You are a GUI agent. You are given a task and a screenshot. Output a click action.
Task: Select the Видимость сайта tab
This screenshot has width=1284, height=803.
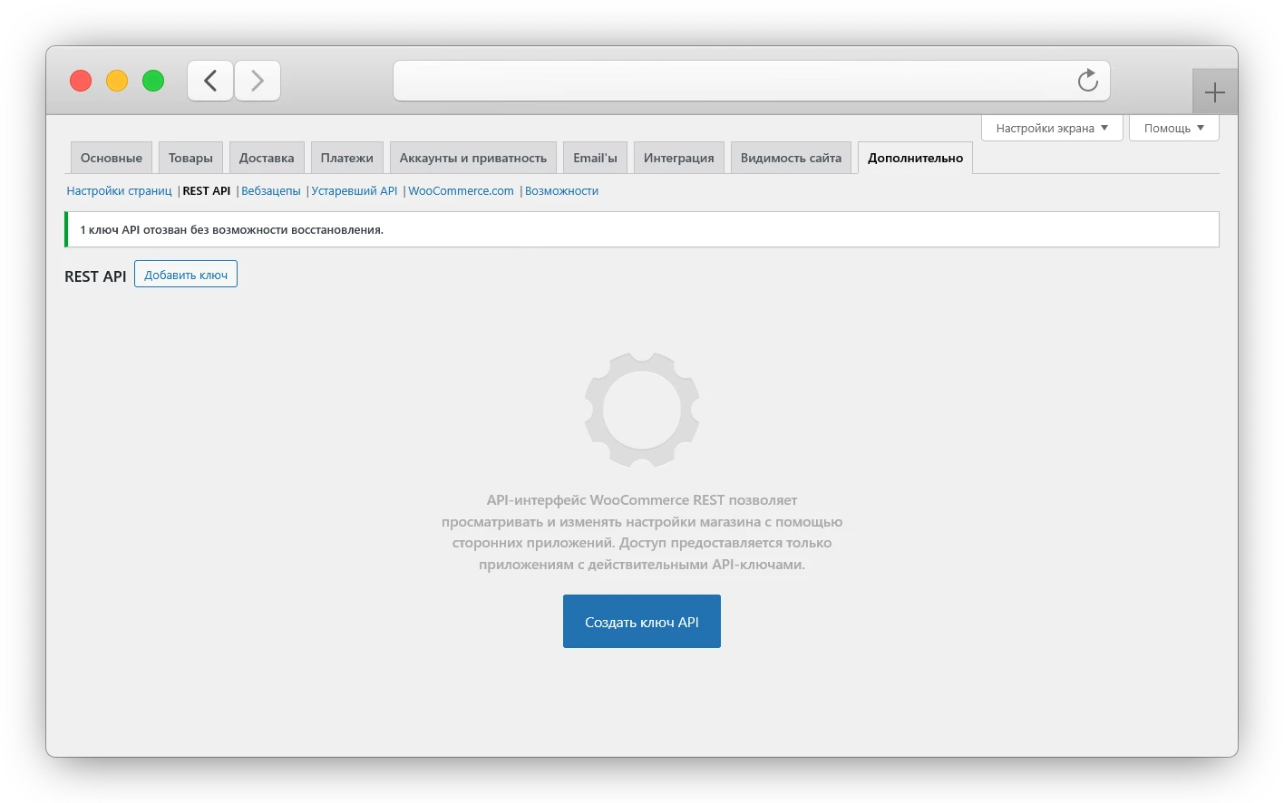click(x=791, y=158)
